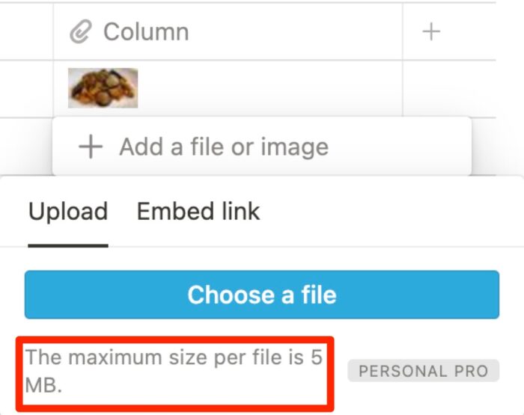Click the empty cell right of the thumbnail cell

click(x=448, y=88)
